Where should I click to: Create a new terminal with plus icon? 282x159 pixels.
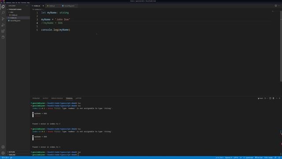(x=265, y=98)
